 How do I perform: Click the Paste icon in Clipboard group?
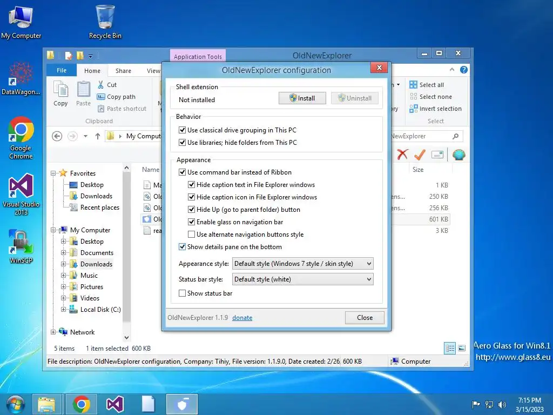click(84, 93)
